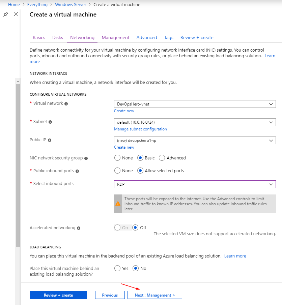Choose Yes for existing load balancing solution
282x305 pixels.
tap(117, 268)
